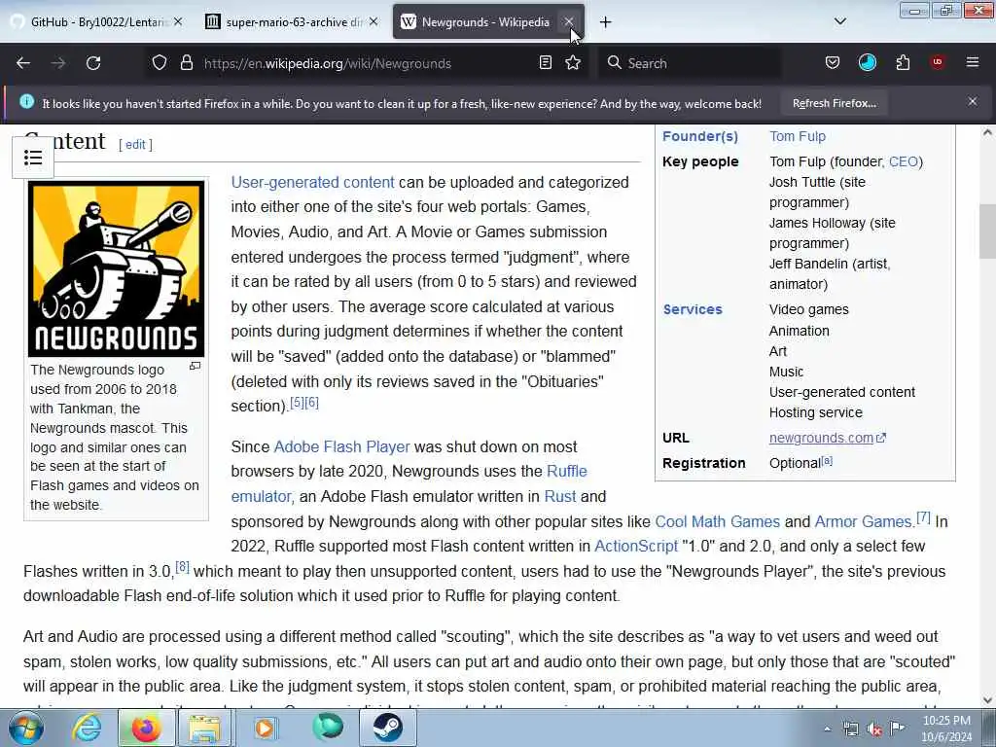Image resolution: width=996 pixels, height=747 pixels.
Task: Click the red uBlock Origin icon
Action: pyautogui.click(x=938, y=62)
